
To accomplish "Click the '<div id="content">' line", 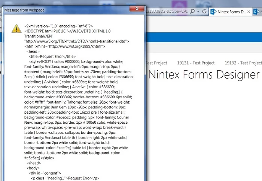I will coord(45,173).
